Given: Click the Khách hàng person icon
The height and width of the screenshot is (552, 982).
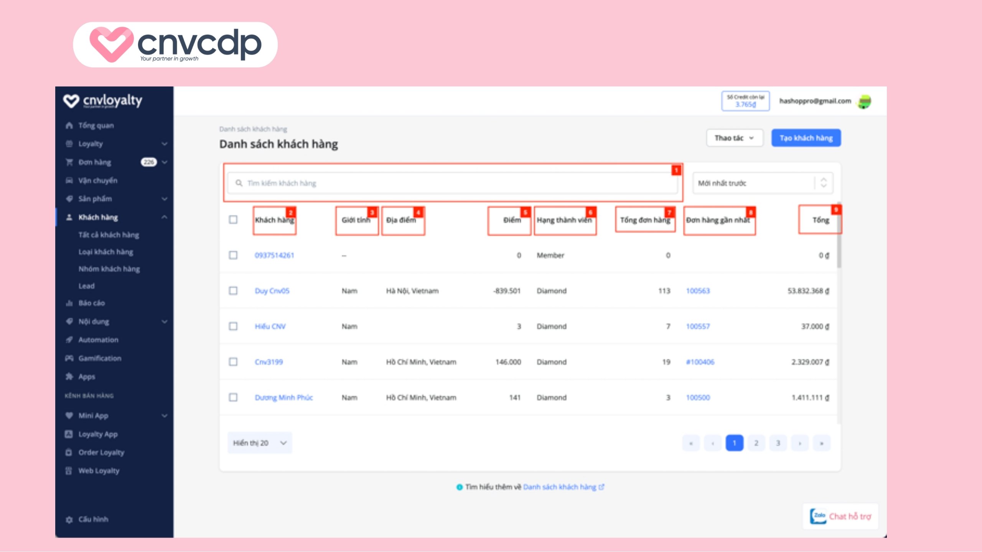Looking at the screenshot, I should pos(69,217).
